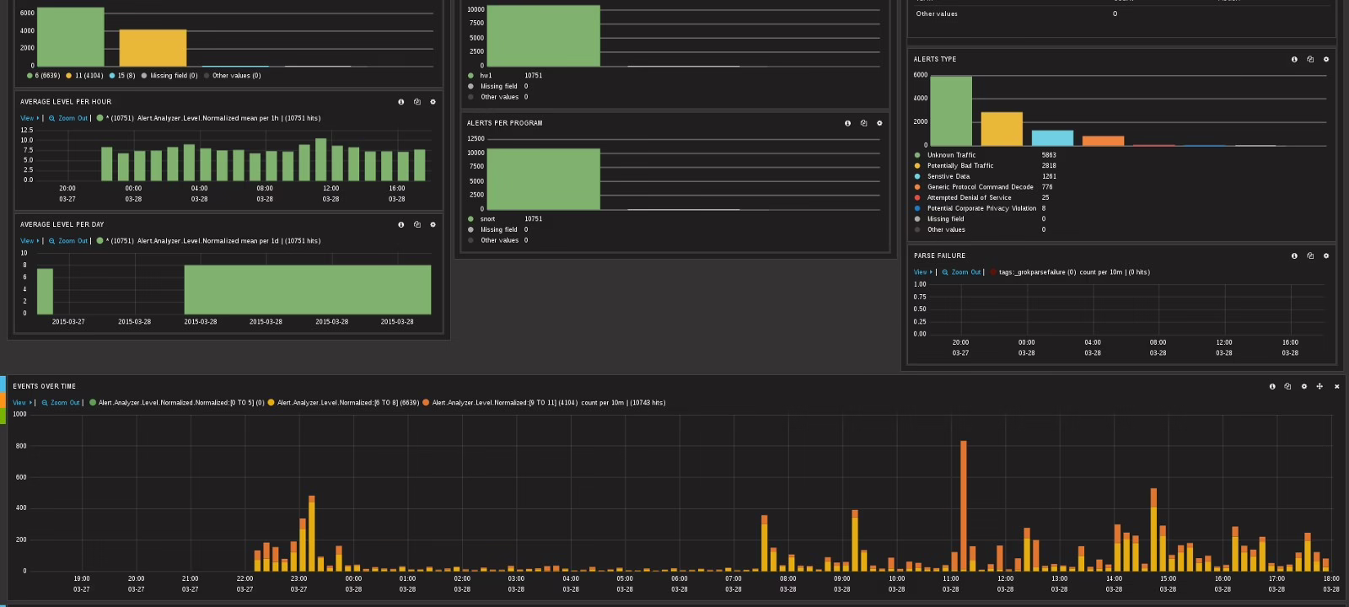Zoom Out on Average Level Per Day chart
Screen dimensions: 1349x607
point(72,241)
